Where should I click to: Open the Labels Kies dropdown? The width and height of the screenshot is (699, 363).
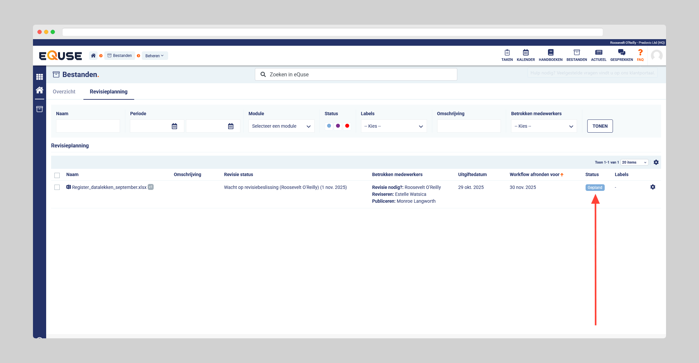[x=393, y=126]
